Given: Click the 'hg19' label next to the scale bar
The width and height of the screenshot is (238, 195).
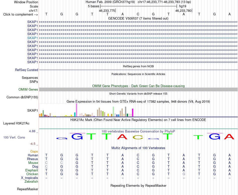Looking at the screenshot, I should [183, 6].
